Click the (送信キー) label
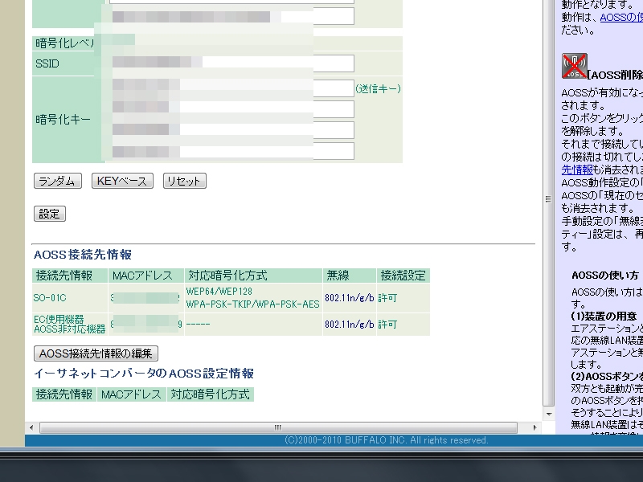The height and width of the screenshot is (482, 643). pyautogui.click(x=378, y=88)
